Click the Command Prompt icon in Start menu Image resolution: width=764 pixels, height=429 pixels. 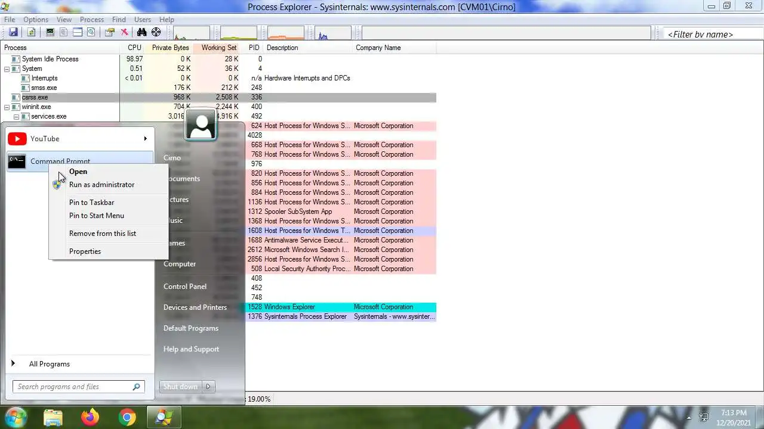[x=17, y=161]
